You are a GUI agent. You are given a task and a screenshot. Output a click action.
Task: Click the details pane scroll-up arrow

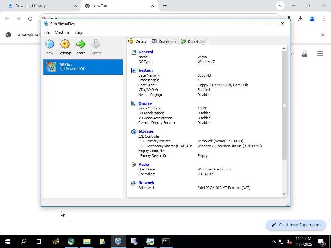[284, 48]
